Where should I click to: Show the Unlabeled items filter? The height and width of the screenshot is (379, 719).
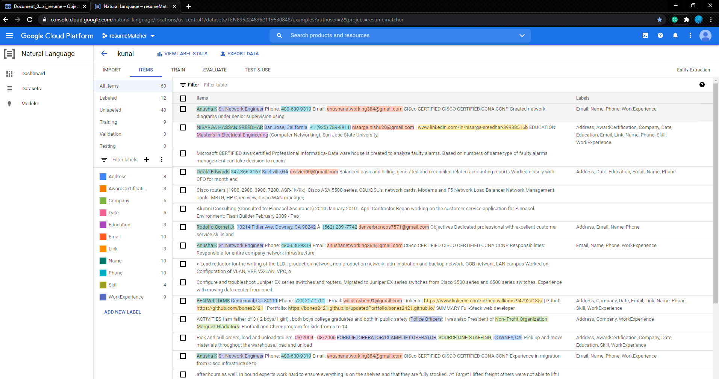(133, 110)
